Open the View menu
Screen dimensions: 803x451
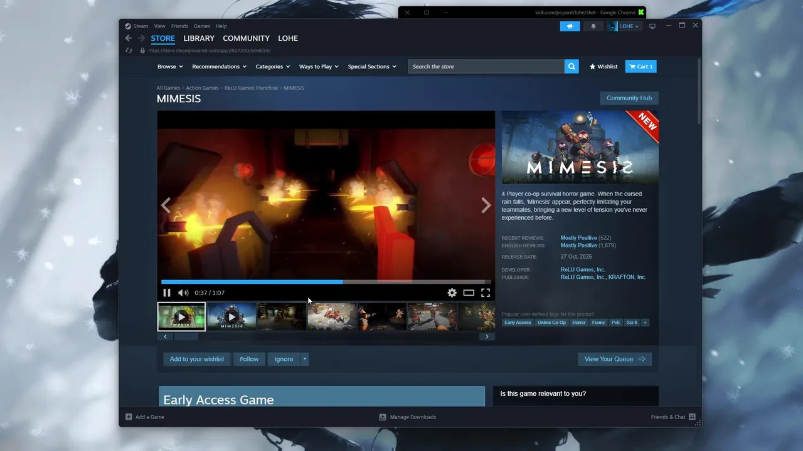pos(160,26)
